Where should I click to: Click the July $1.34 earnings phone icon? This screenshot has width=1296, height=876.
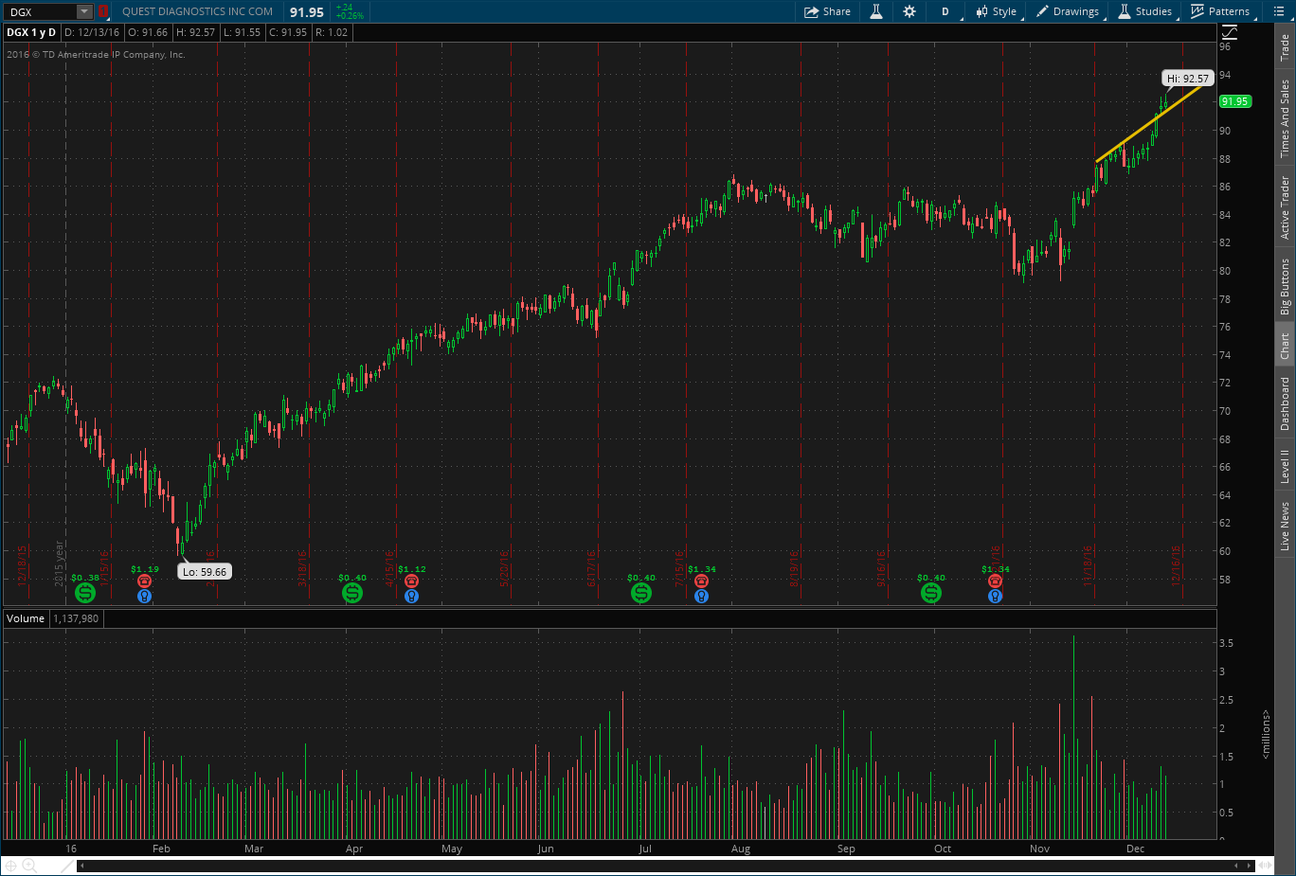(701, 581)
